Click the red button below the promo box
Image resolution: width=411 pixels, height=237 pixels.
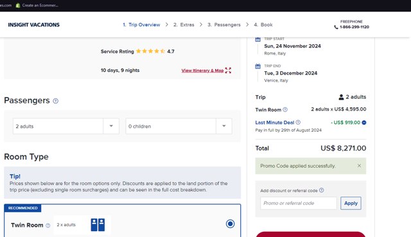point(311,234)
